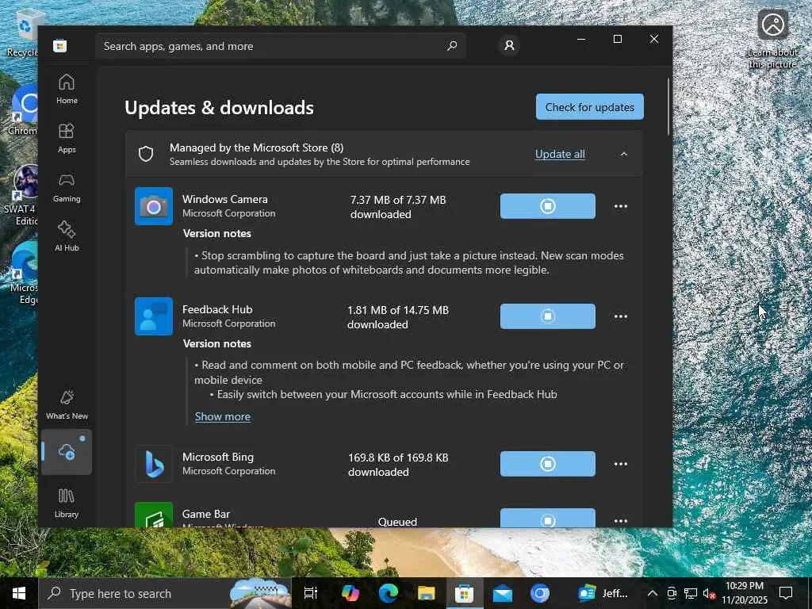Open the user profile account icon
Image resolution: width=812 pixels, height=609 pixels.
click(x=509, y=45)
